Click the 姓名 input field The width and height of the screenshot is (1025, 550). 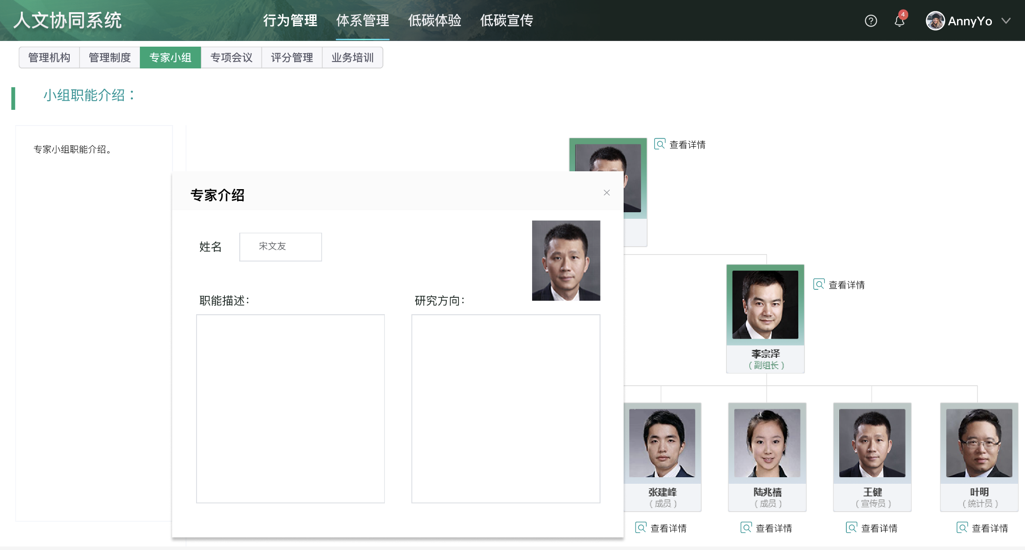tap(280, 247)
